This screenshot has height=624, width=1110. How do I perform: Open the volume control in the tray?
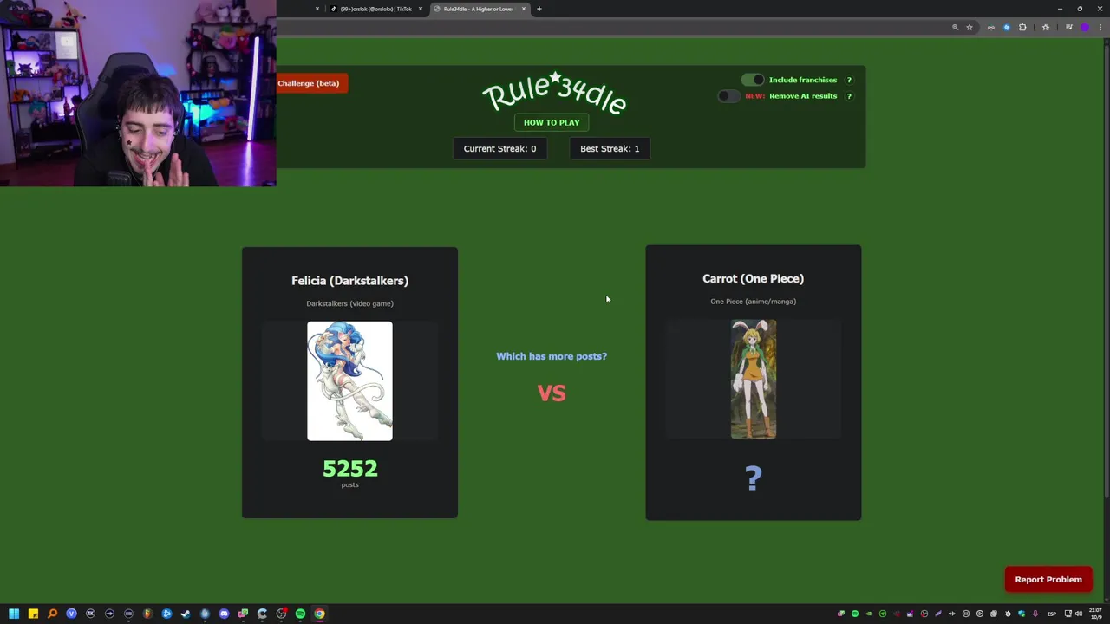1079,614
